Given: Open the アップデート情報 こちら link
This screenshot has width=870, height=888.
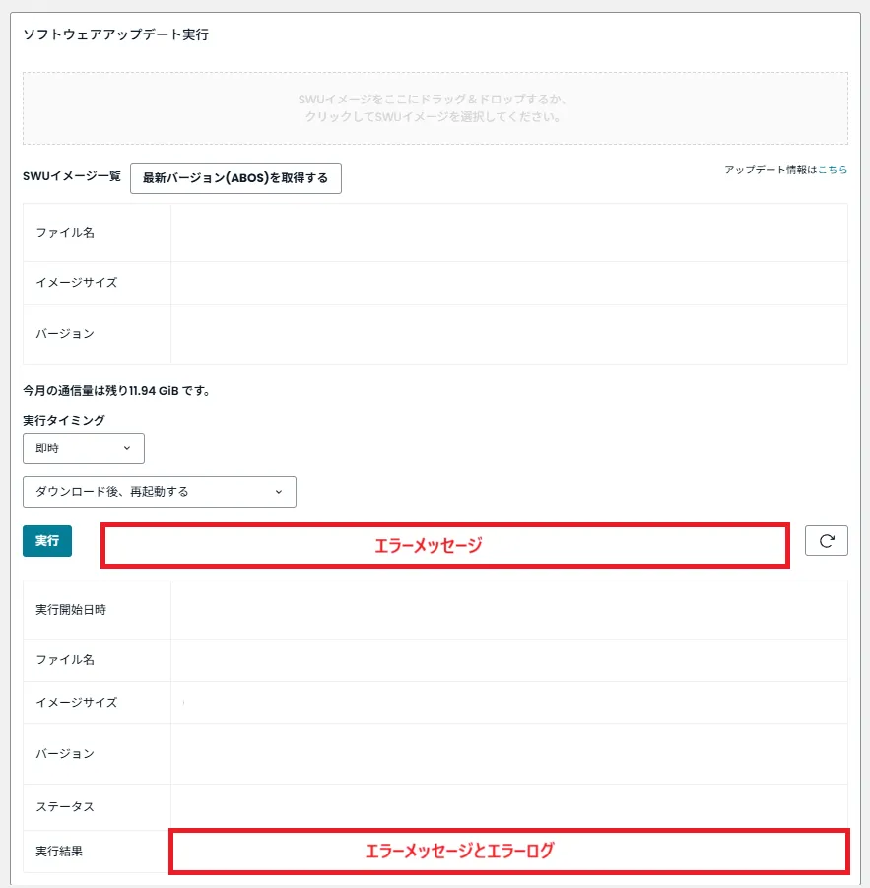Looking at the screenshot, I should (x=833, y=170).
